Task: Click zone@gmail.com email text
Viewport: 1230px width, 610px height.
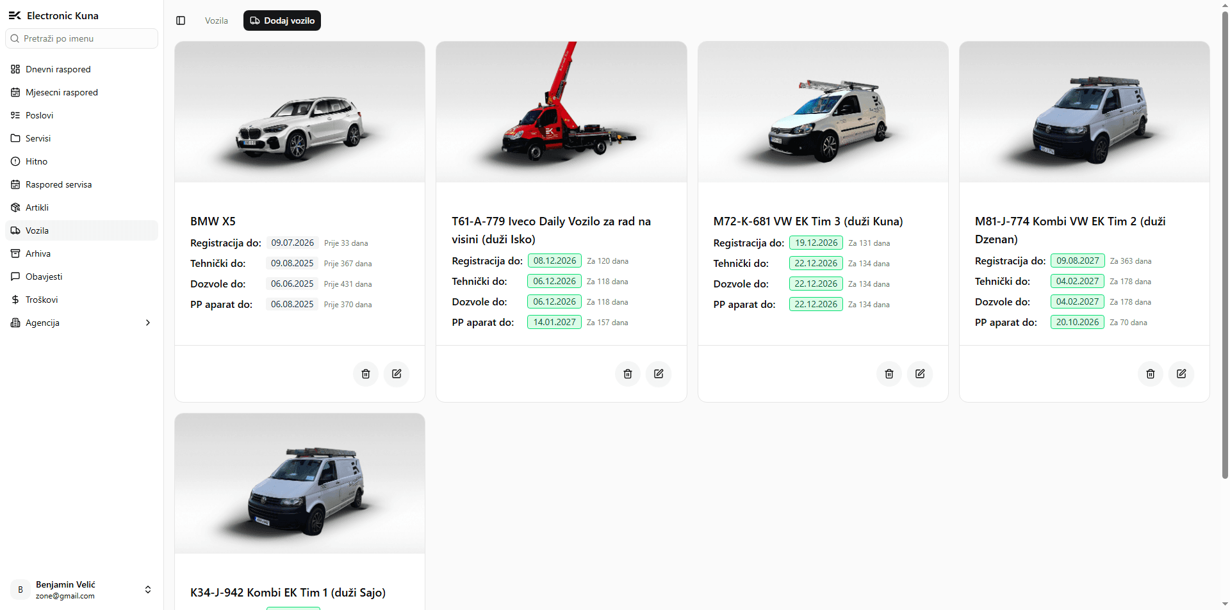Action: pyautogui.click(x=65, y=596)
